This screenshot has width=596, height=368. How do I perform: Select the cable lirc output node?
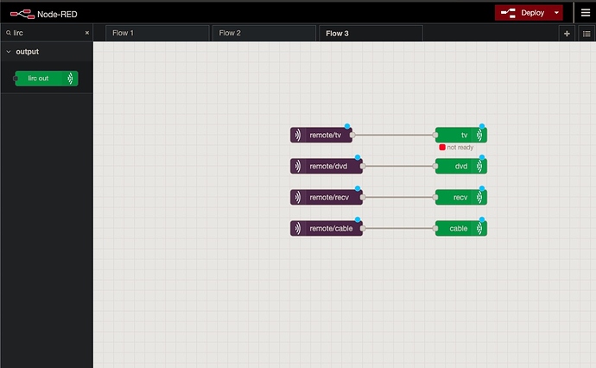pyautogui.click(x=461, y=228)
